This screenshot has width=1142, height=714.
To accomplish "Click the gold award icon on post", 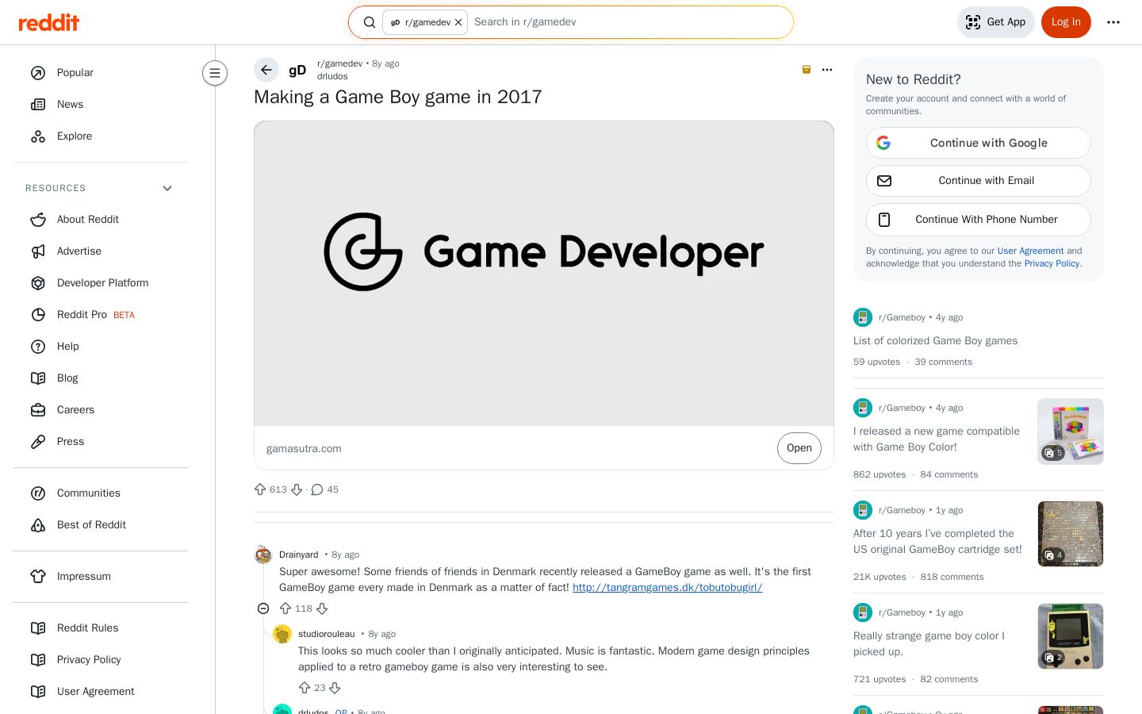I will [807, 70].
